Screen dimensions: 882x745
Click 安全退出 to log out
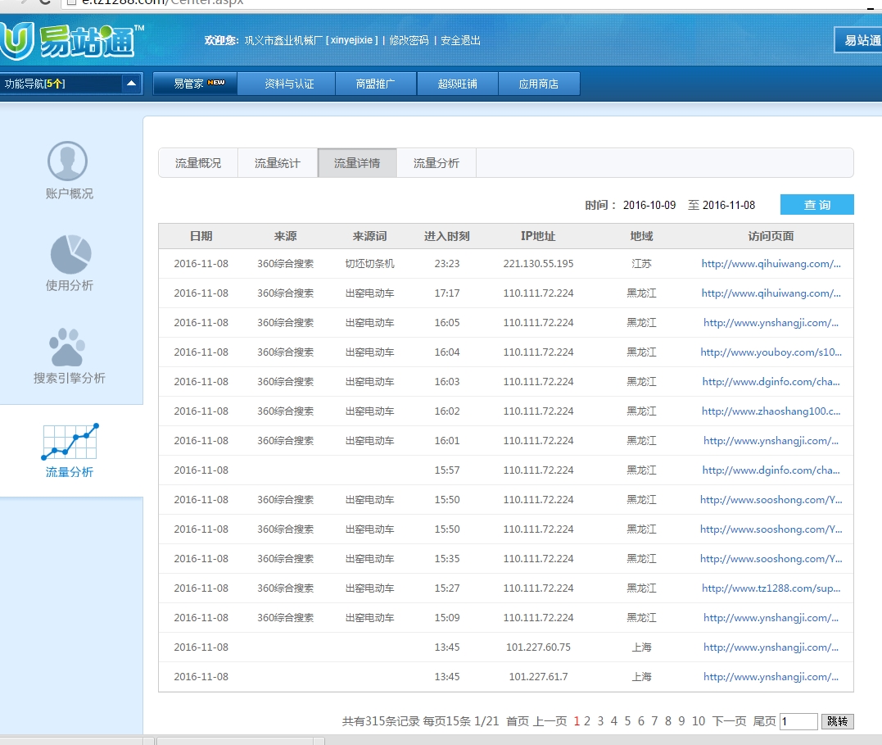tap(459, 40)
